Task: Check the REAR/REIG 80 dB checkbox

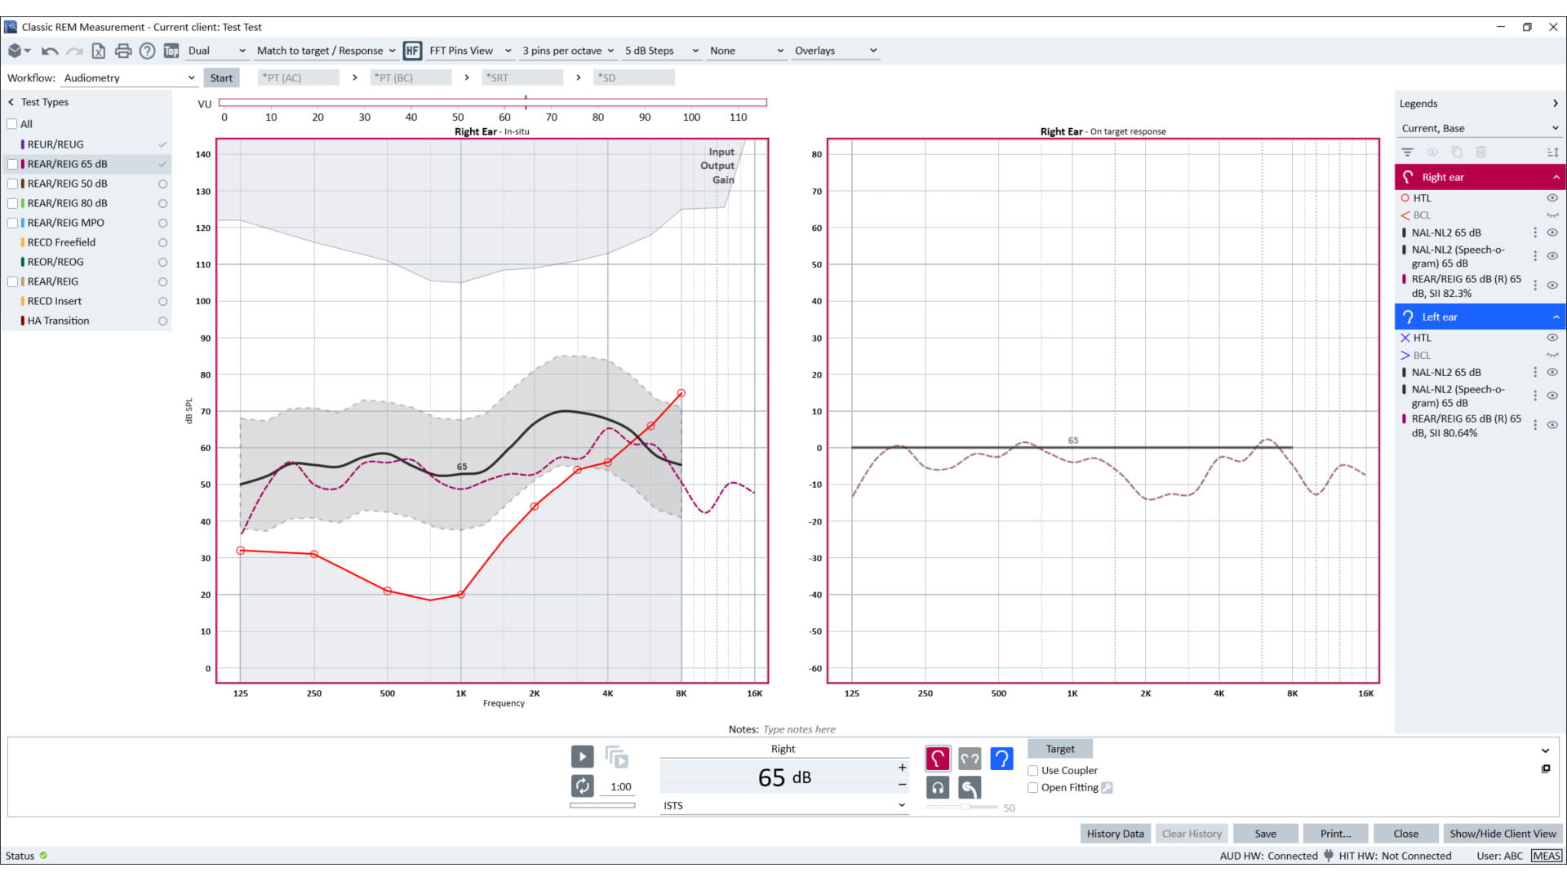Action: (x=12, y=203)
